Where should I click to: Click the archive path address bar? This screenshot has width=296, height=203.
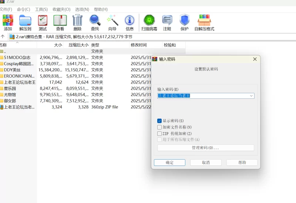pyautogui.click(x=152, y=37)
